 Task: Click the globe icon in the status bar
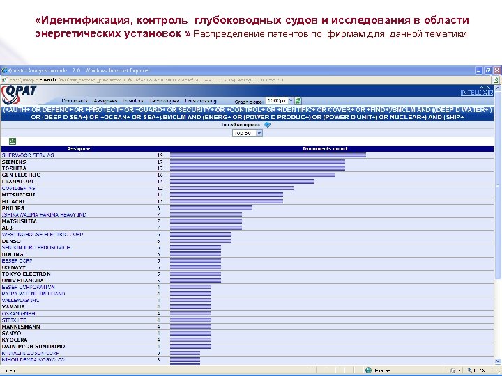point(368,370)
